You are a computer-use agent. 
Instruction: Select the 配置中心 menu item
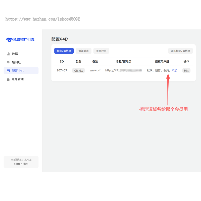point(21,71)
